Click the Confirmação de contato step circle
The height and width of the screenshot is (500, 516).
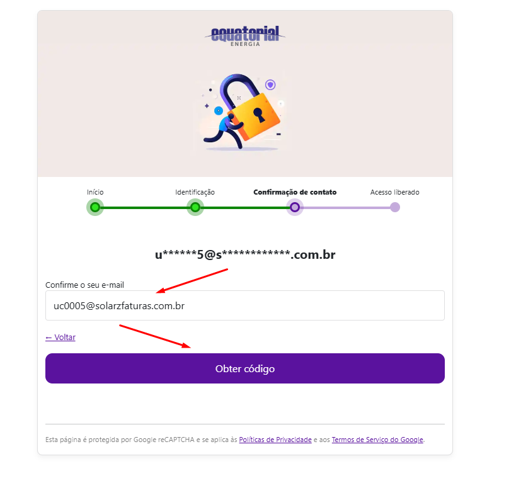295,207
